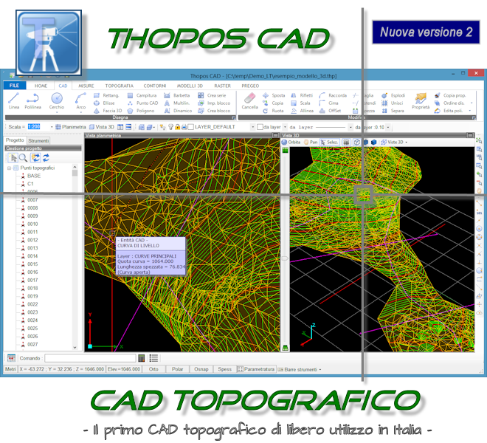The image size is (487, 443).
Task: Select the Sposta move tool
Action: 274,95
